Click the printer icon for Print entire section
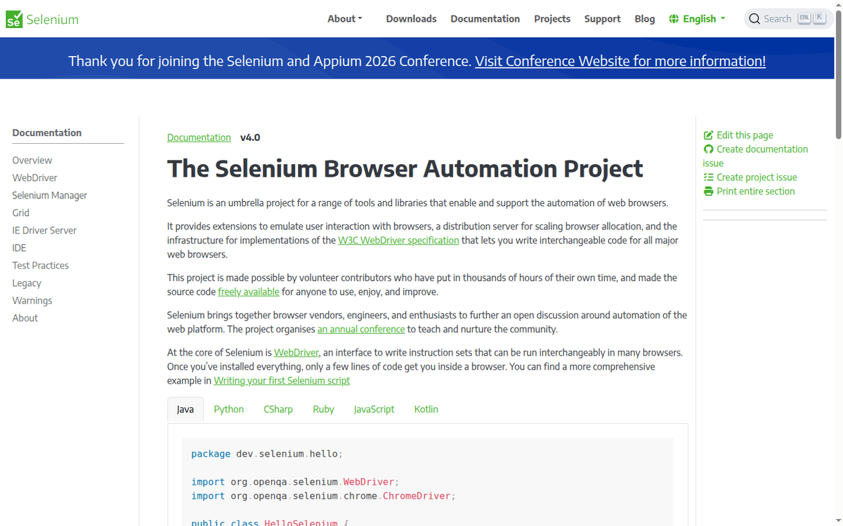Viewport: 843px width, 526px height. click(x=708, y=191)
